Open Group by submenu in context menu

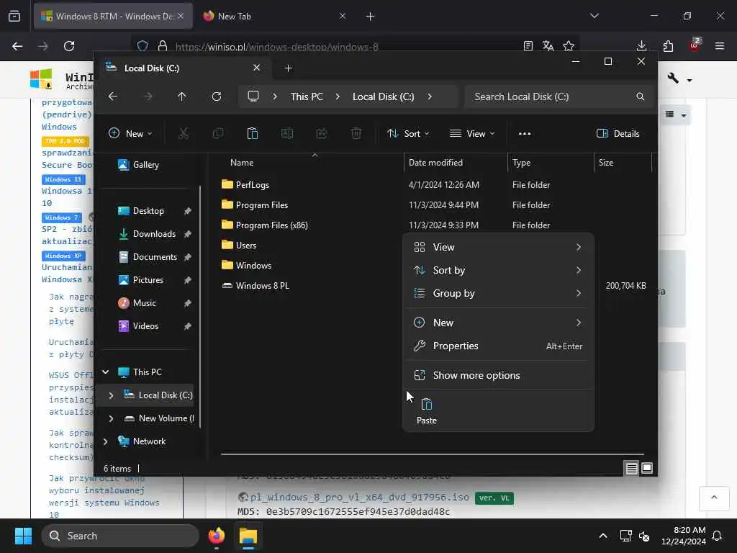click(x=498, y=293)
